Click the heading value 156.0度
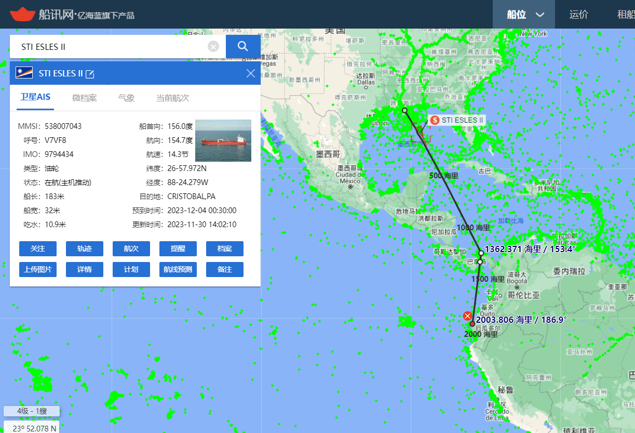 click(x=180, y=126)
